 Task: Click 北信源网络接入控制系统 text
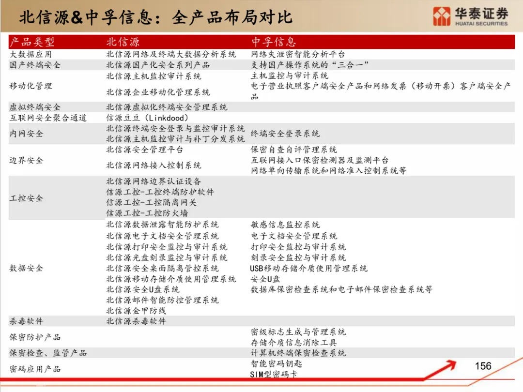[154, 166]
